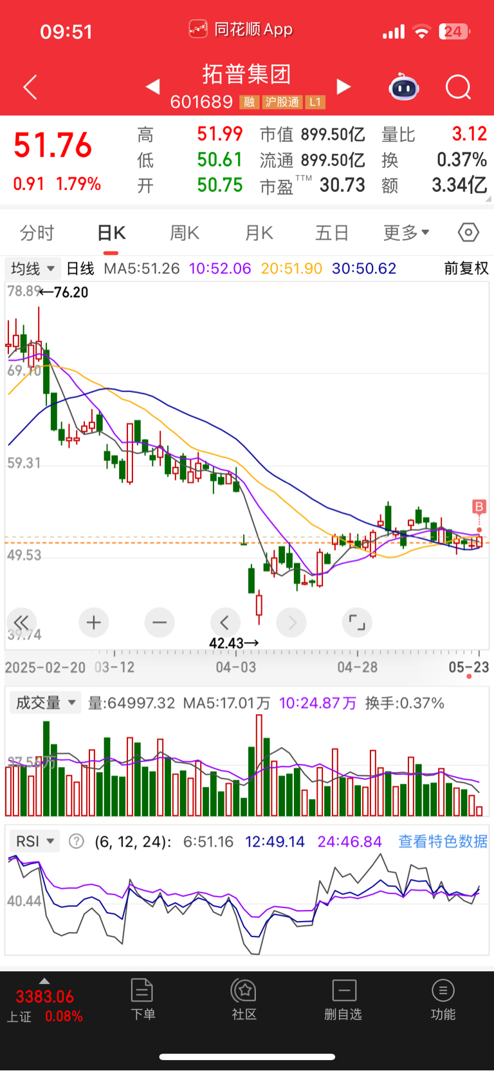This screenshot has height=1071, width=494.
Task: Select 周K weekly tab
Action: pos(185,232)
